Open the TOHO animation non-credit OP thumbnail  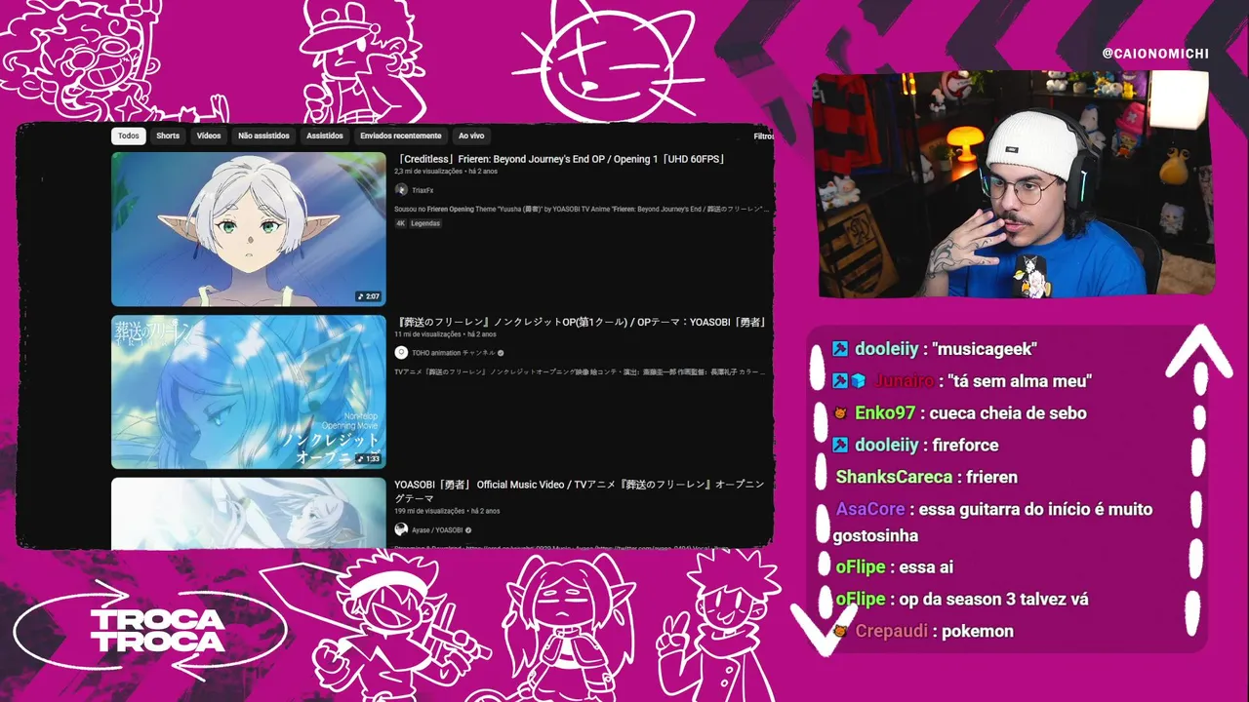(x=249, y=391)
